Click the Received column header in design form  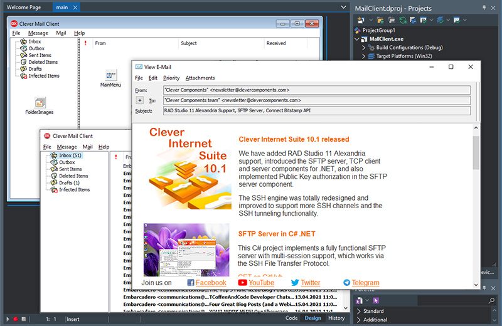(276, 43)
